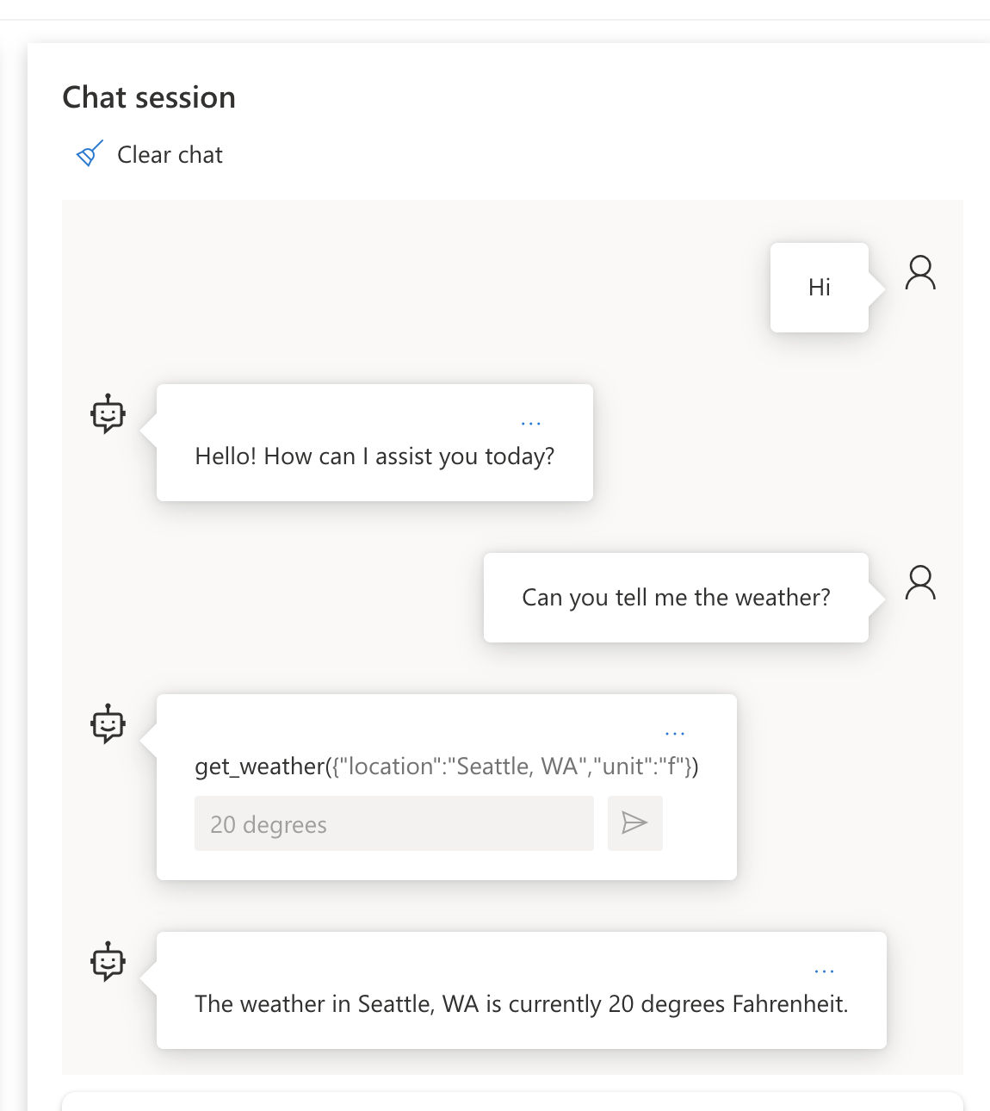Open the ellipsis menu on the get_weather message
Image resolution: width=990 pixels, height=1111 pixels.
point(675,734)
